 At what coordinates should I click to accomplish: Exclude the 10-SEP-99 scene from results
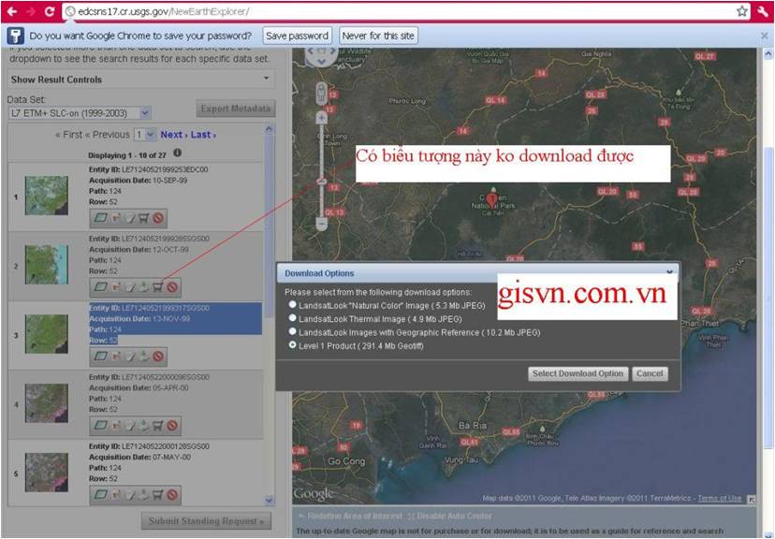[x=158, y=218]
